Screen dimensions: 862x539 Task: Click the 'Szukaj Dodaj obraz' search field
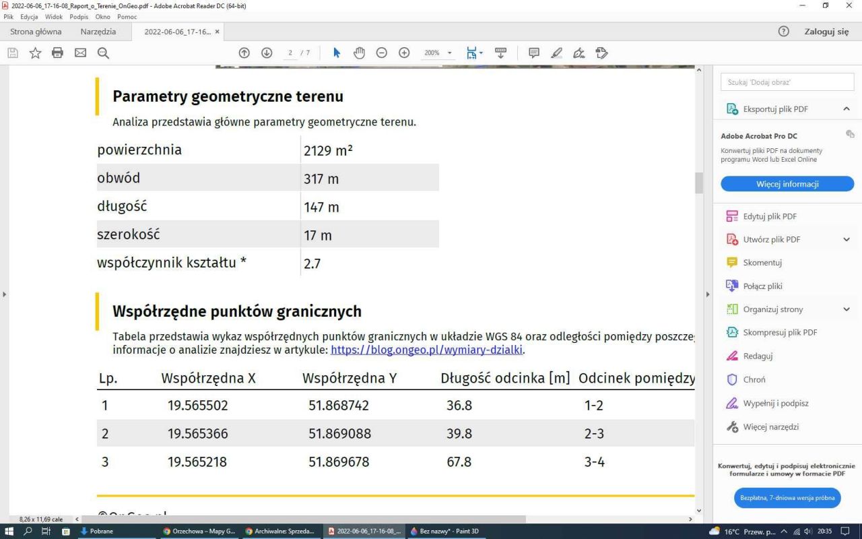click(787, 82)
